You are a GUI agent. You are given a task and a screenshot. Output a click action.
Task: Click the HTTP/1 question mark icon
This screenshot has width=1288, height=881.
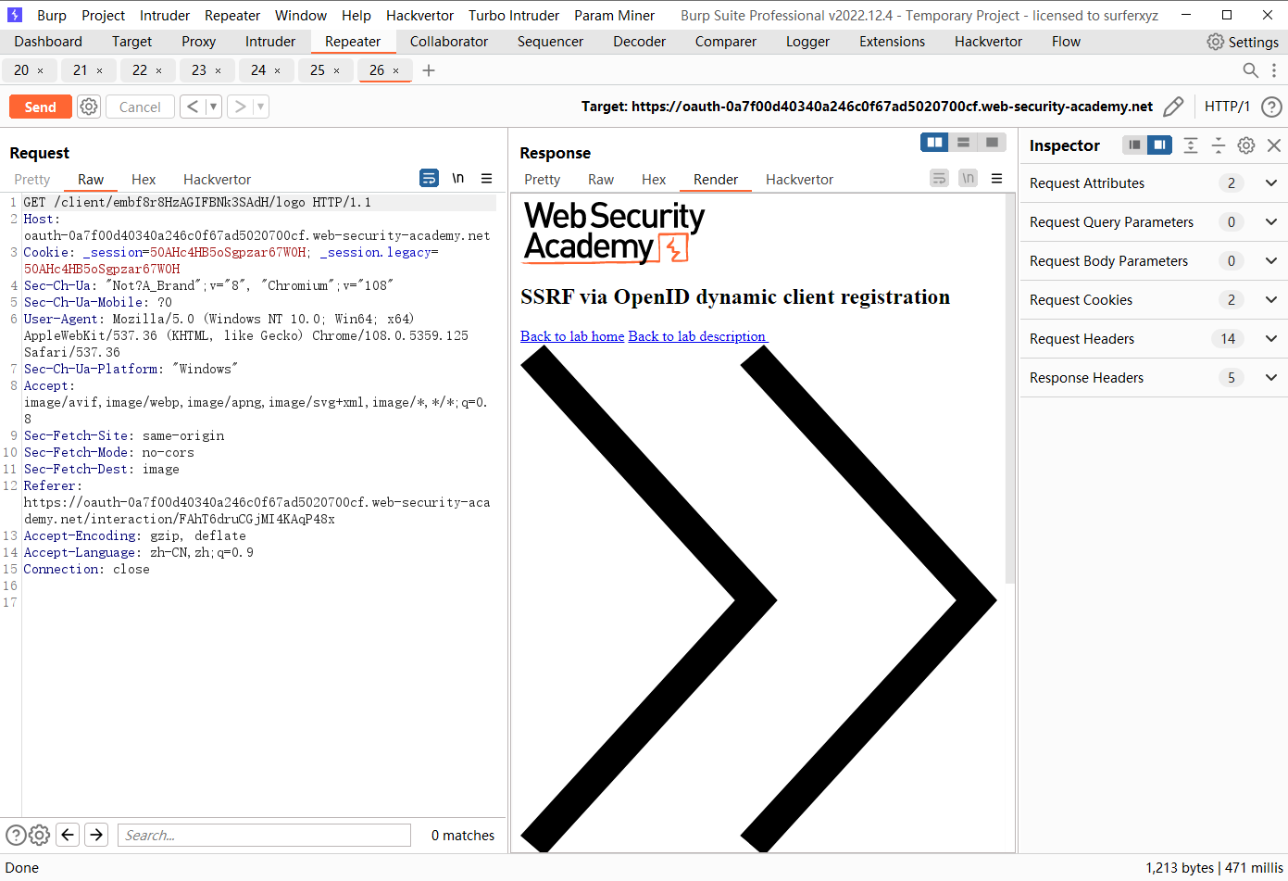[x=1271, y=107]
